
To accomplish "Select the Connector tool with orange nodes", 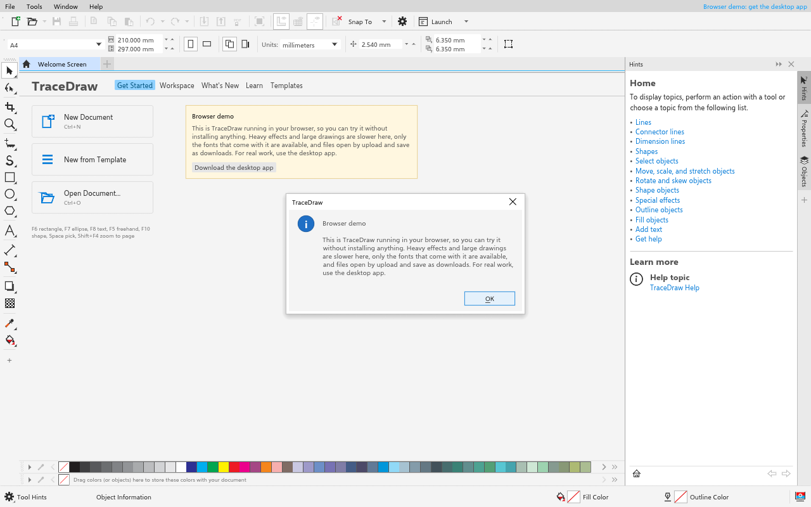I will [x=10, y=267].
